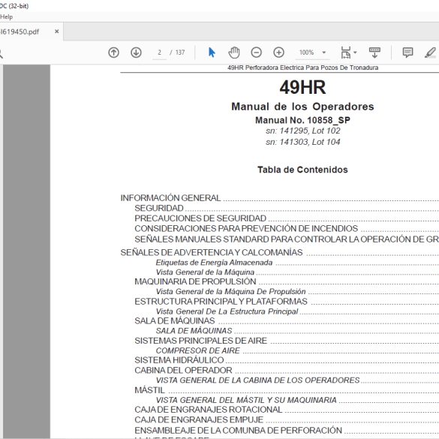Switch to the I619450.pdf tab
The image size is (439, 439).
(x=20, y=32)
